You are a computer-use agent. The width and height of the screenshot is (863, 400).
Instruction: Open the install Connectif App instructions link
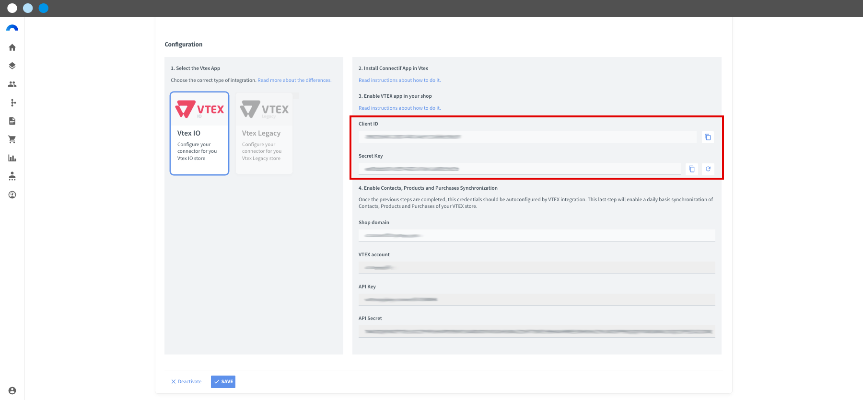point(400,80)
